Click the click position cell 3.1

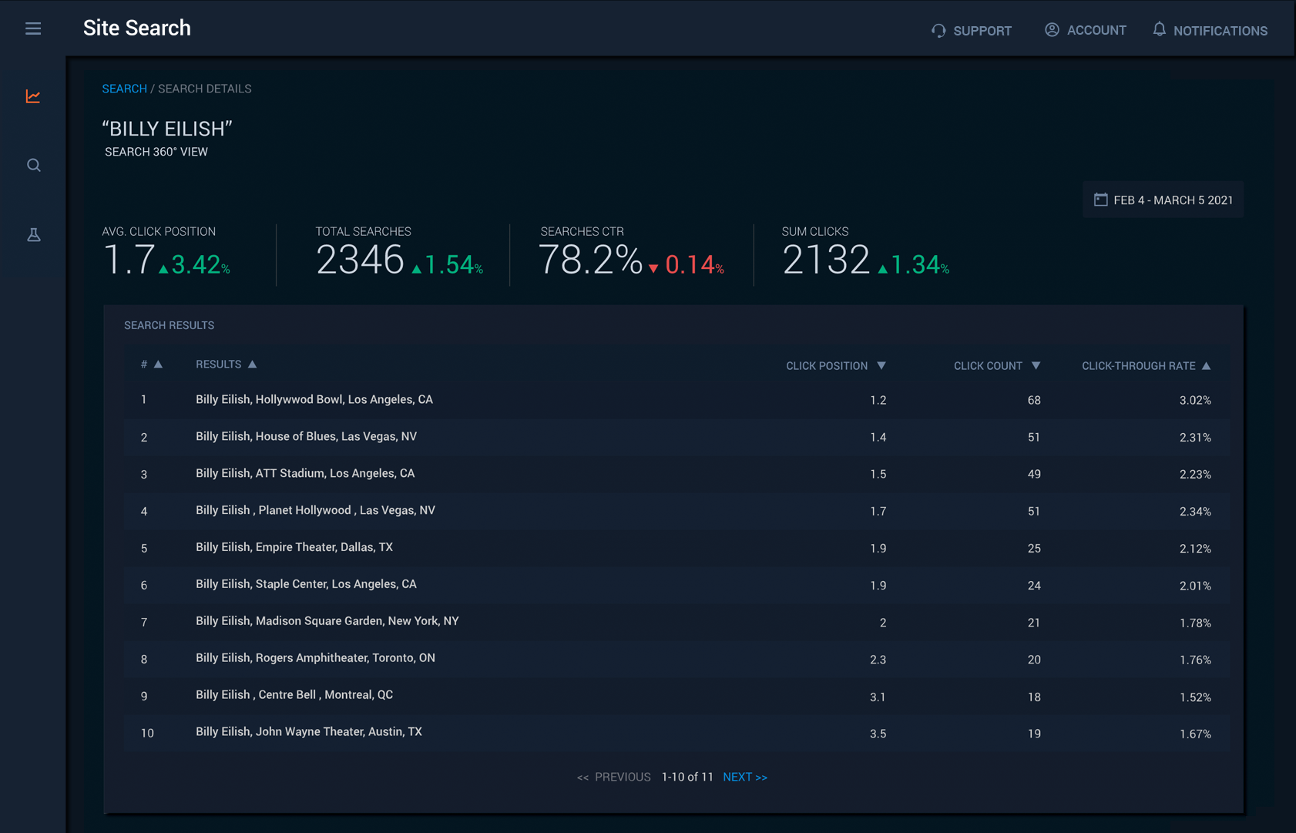878,697
